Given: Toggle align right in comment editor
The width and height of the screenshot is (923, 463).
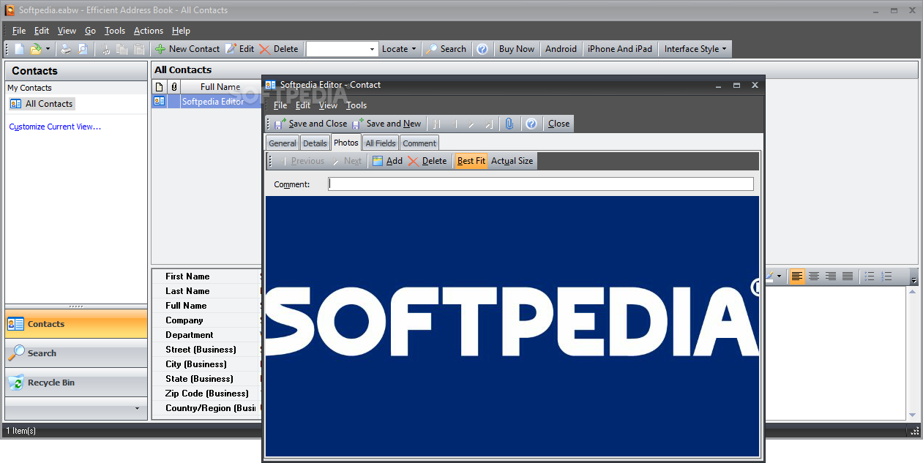Looking at the screenshot, I should (x=831, y=276).
